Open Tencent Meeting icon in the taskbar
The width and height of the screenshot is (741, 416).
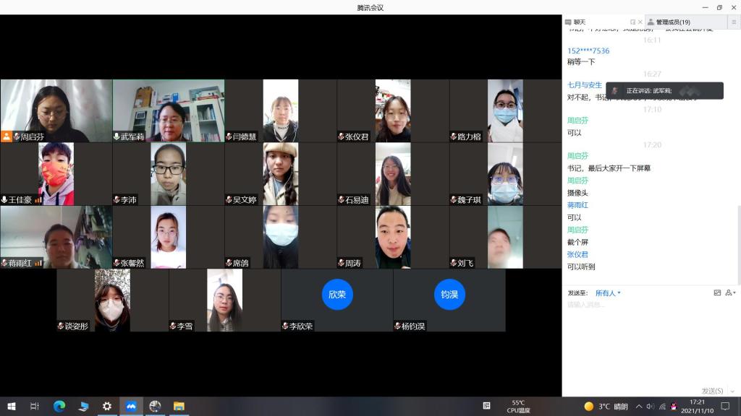(131, 407)
